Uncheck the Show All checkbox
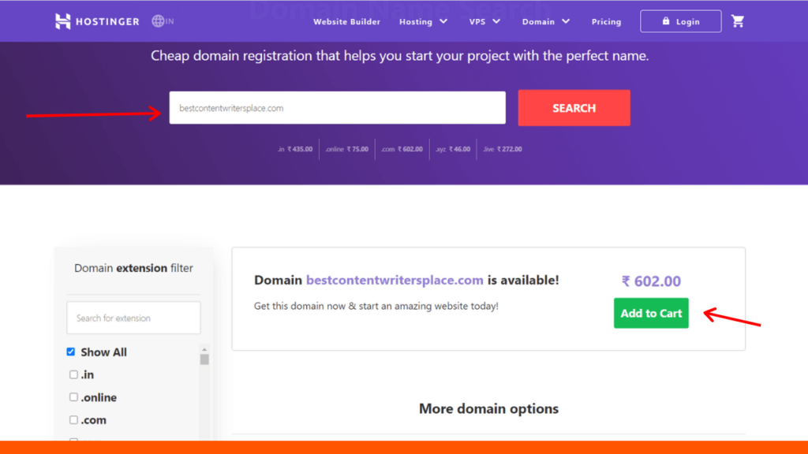The width and height of the screenshot is (808, 454). tap(70, 352)
